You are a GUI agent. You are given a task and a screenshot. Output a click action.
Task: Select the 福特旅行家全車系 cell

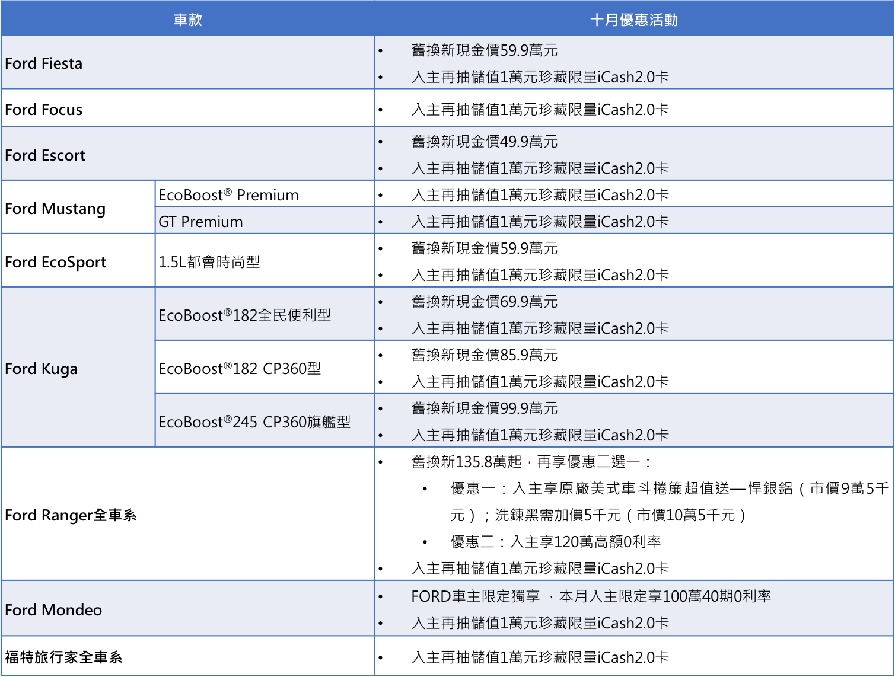pyautogui.click(x=187, y=657)
